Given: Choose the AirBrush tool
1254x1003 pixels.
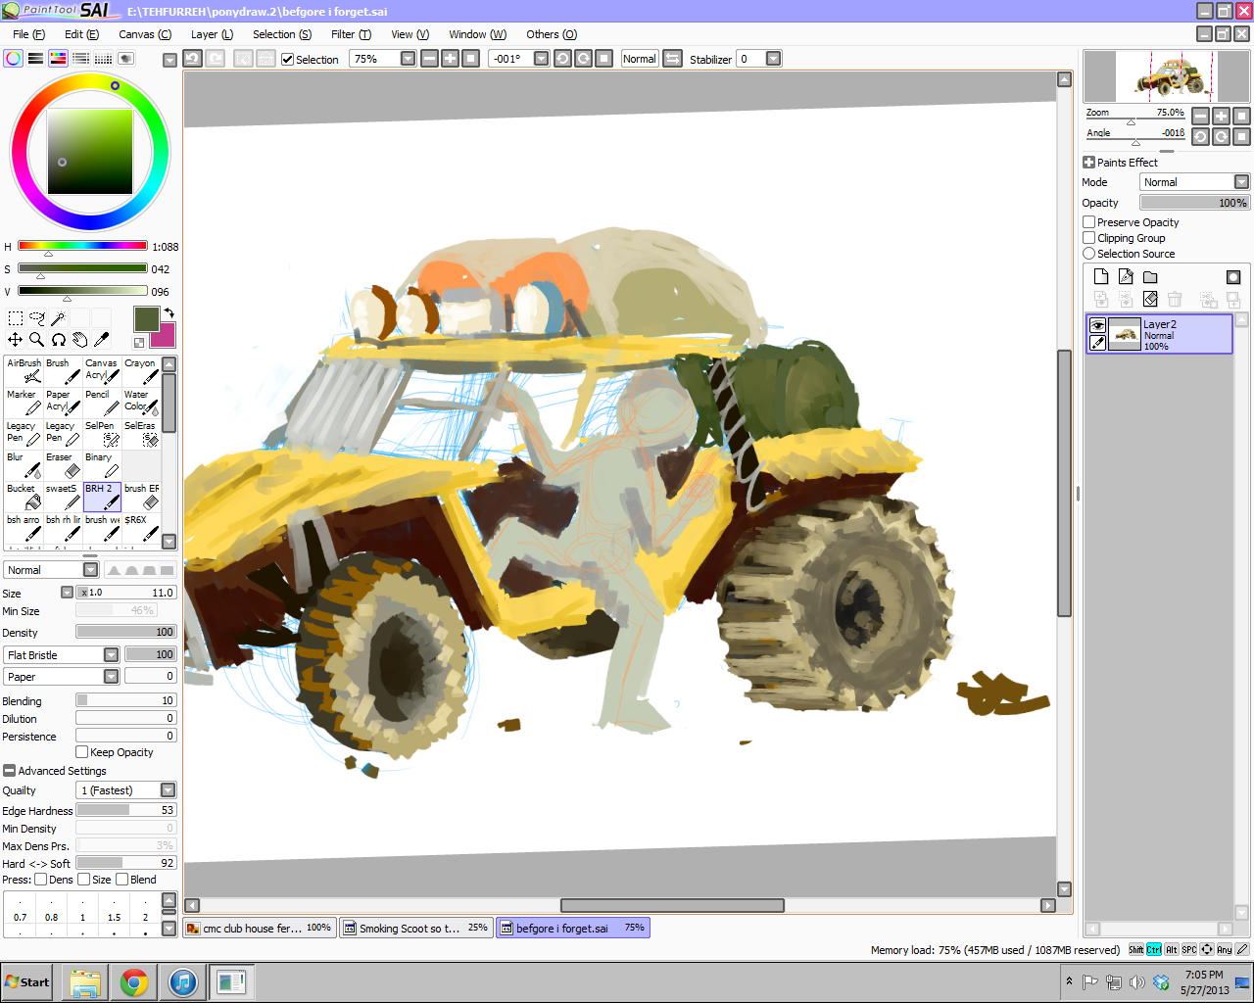Looking at the screenshot, I should coord(24,370).
